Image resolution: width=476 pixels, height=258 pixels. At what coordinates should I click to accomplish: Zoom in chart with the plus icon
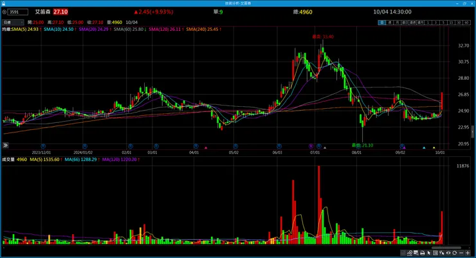coord(468,253)
